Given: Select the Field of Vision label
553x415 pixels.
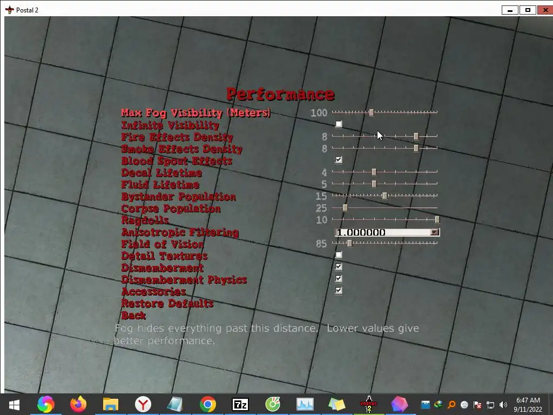Looking at the screenshot, I should click(x=163, y=244).
